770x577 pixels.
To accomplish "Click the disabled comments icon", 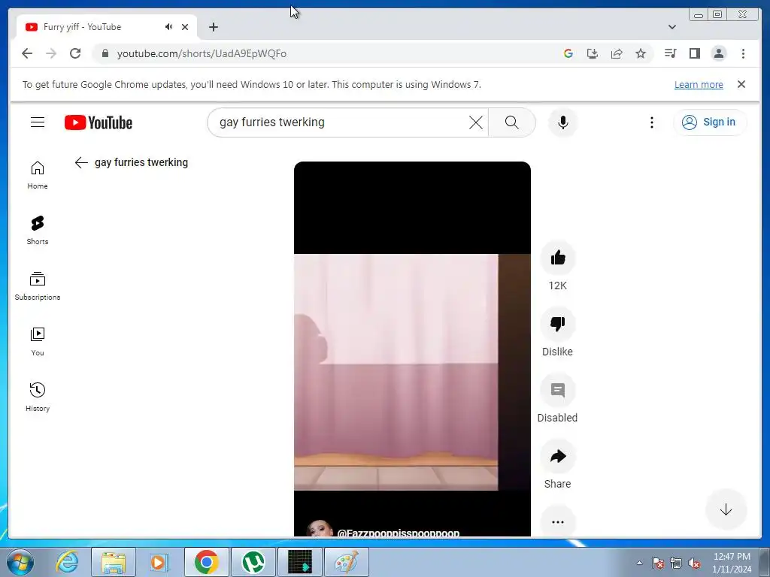I will (x=557, y=390).
